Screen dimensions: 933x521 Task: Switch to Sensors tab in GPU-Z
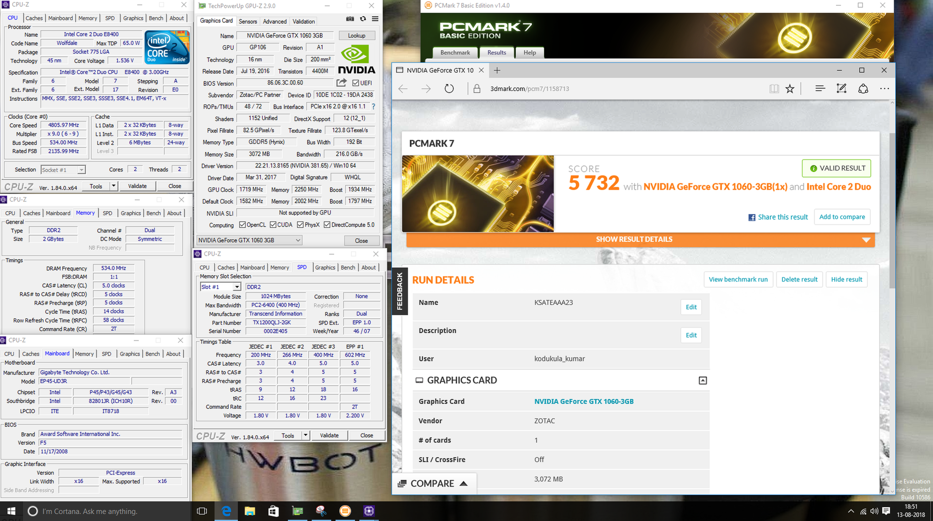pos(248,21)
